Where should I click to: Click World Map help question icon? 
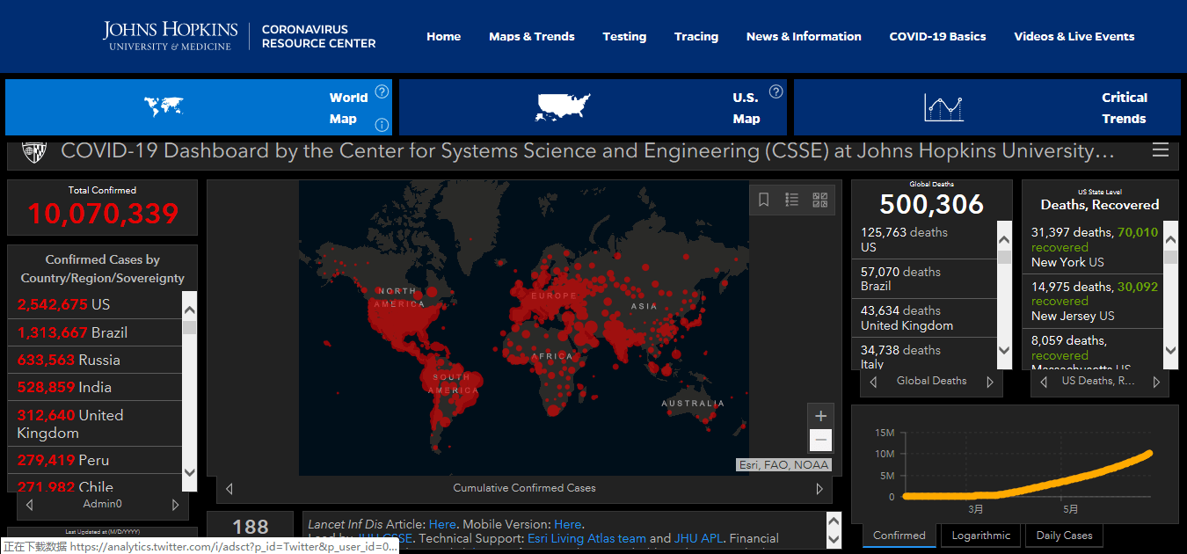click(382, 91)
